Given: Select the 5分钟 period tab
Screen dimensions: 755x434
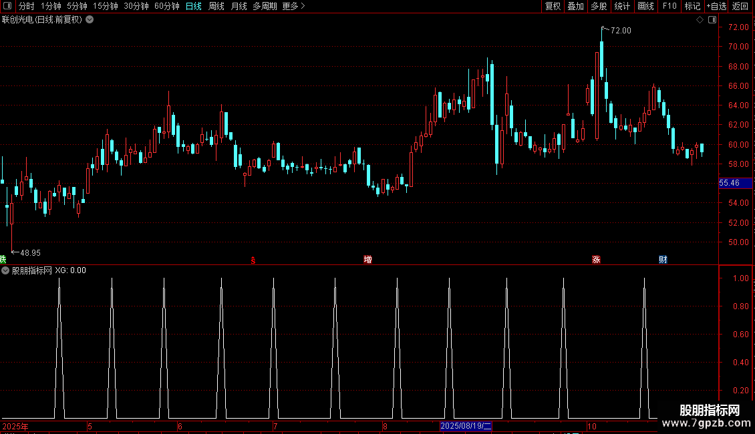Looking at the screenshot, I should pyautogui.click(x=77, y=6).
